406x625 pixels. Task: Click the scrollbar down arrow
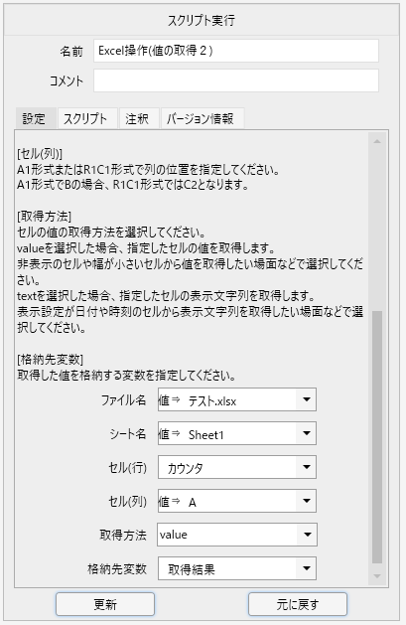(377, 576)
